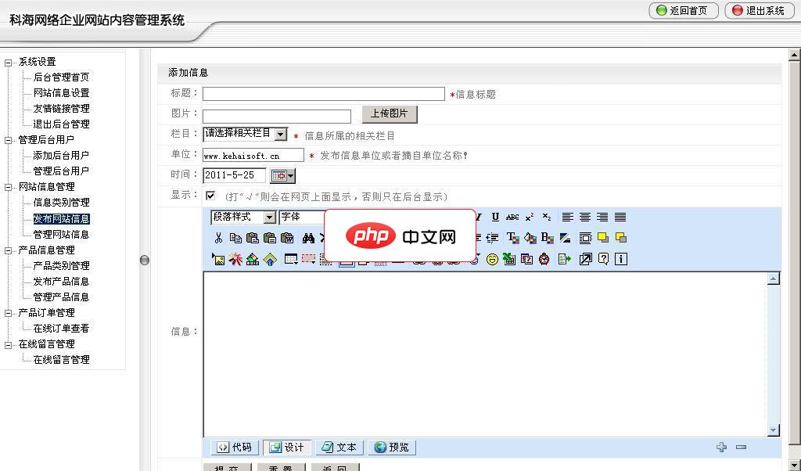The image size is (801, 471).
Task: Align text right
Action: (x=602, y=217)
